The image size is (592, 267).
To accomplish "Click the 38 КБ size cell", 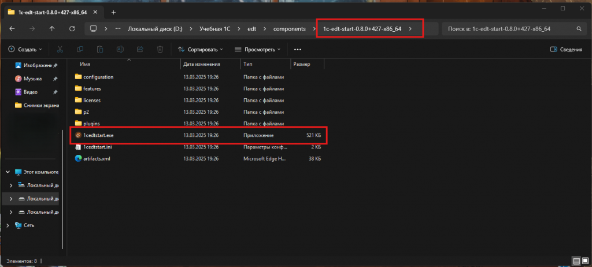I will click(314, 158).
